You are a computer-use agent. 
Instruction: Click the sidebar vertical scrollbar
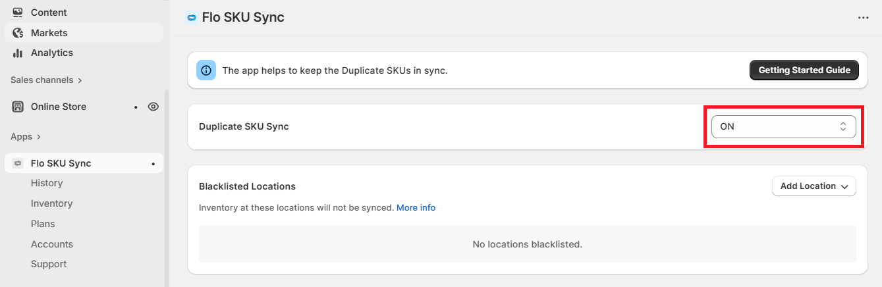(x=167, y=188)
